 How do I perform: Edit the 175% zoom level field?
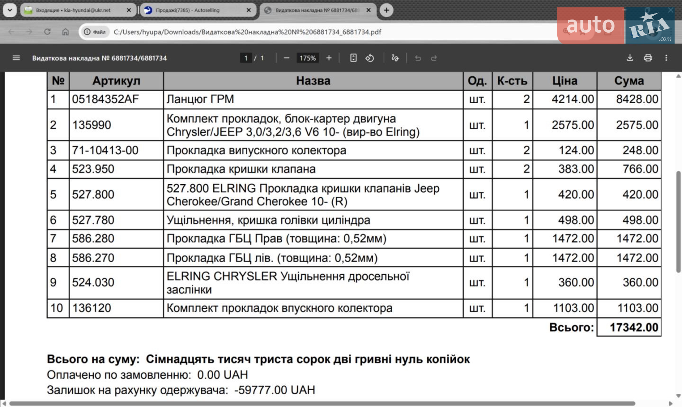click(x=308, y=58)
